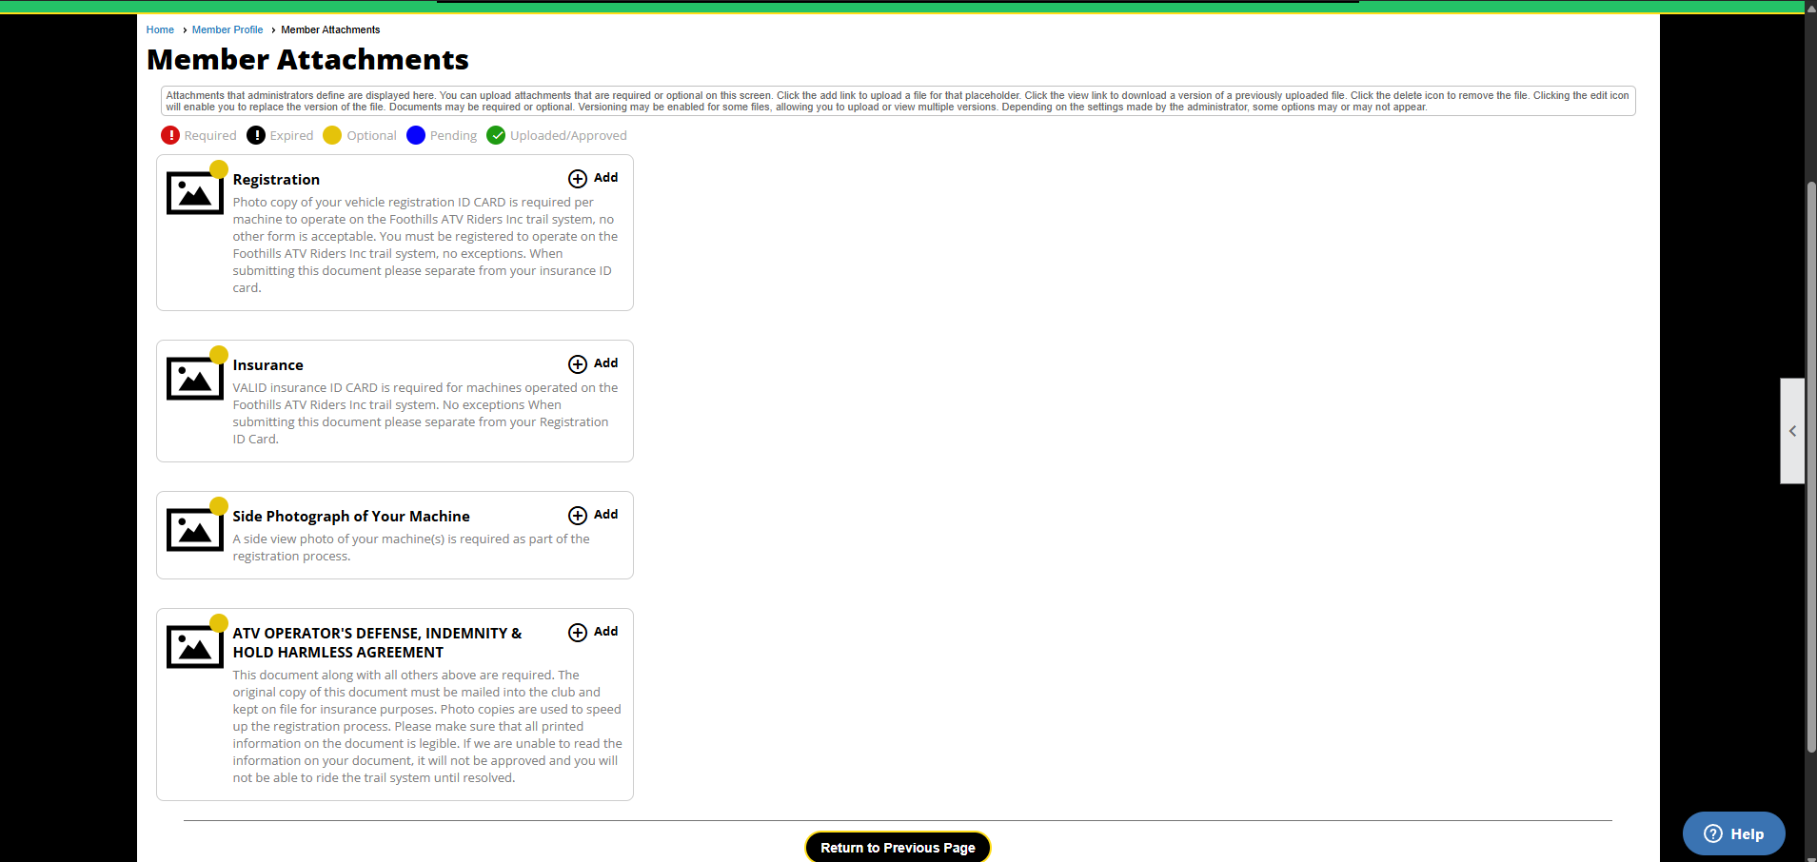Click the Add label for Registration
1817x862 pixels.
606,178
